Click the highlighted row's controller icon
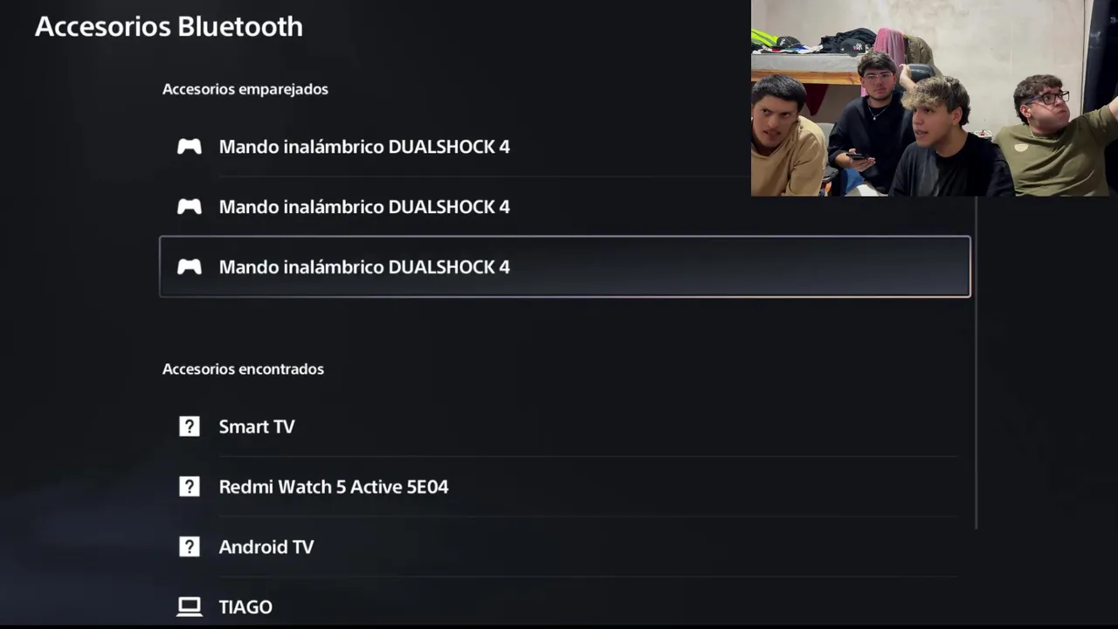This screenshot has width=1118, height=629. [x=190, y=267]
